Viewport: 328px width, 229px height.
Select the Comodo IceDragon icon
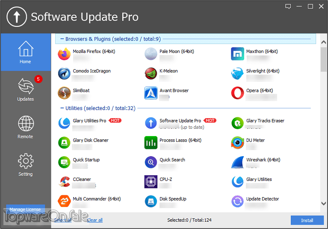click(64, 73)
